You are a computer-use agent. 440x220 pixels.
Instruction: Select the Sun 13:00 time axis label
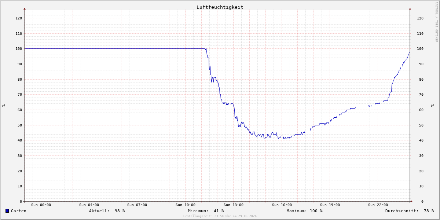(x=234, y=205)
